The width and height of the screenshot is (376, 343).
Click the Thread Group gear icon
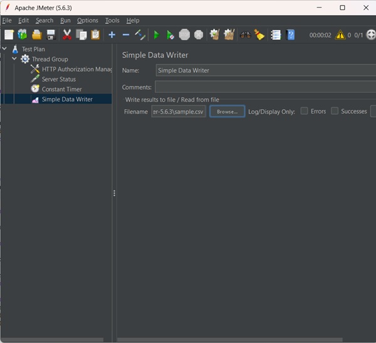(25, 59)
